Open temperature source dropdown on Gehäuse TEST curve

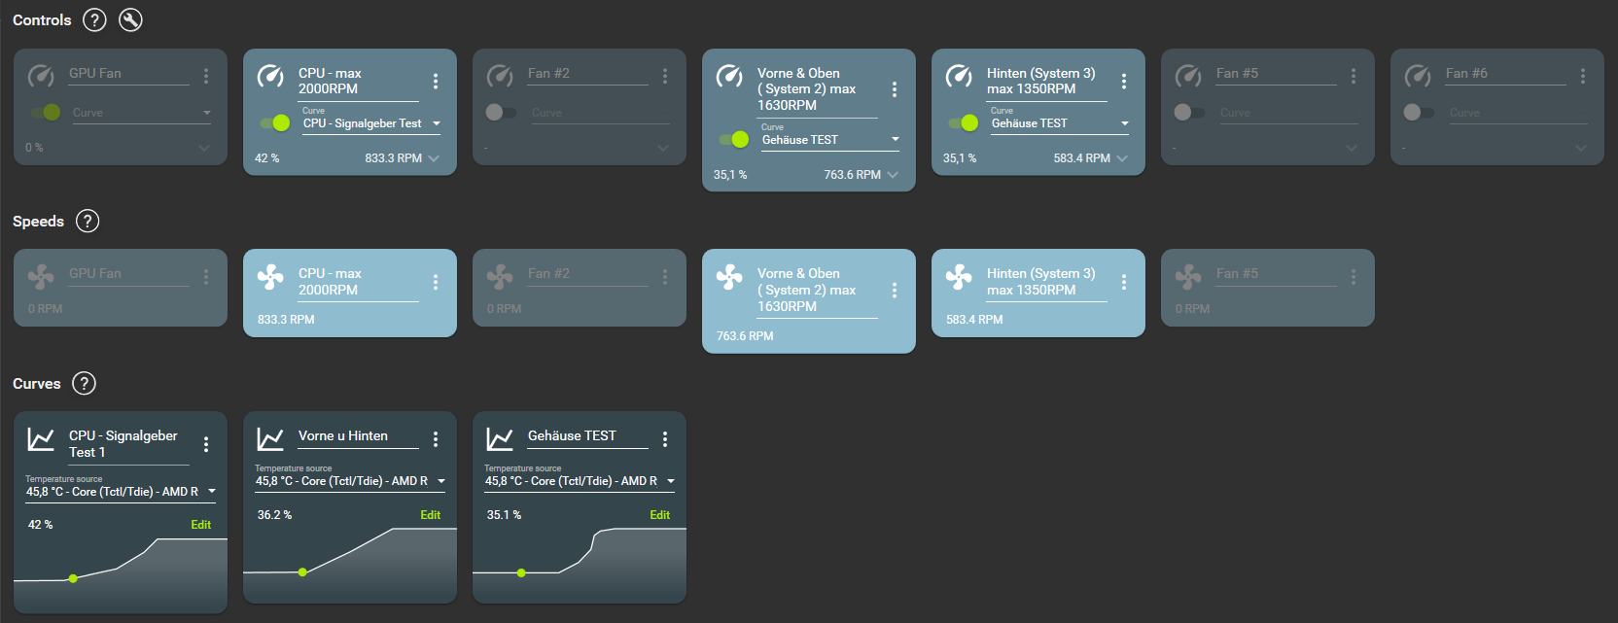tap(580, 481)
